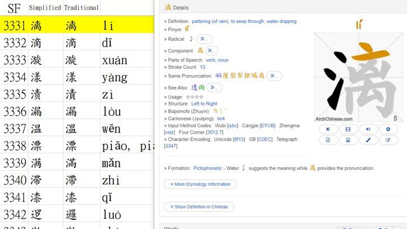The height and width of the screenshot is (229, 407).
Task: Click the edit note pencil icon
Action: click(389, 140)
